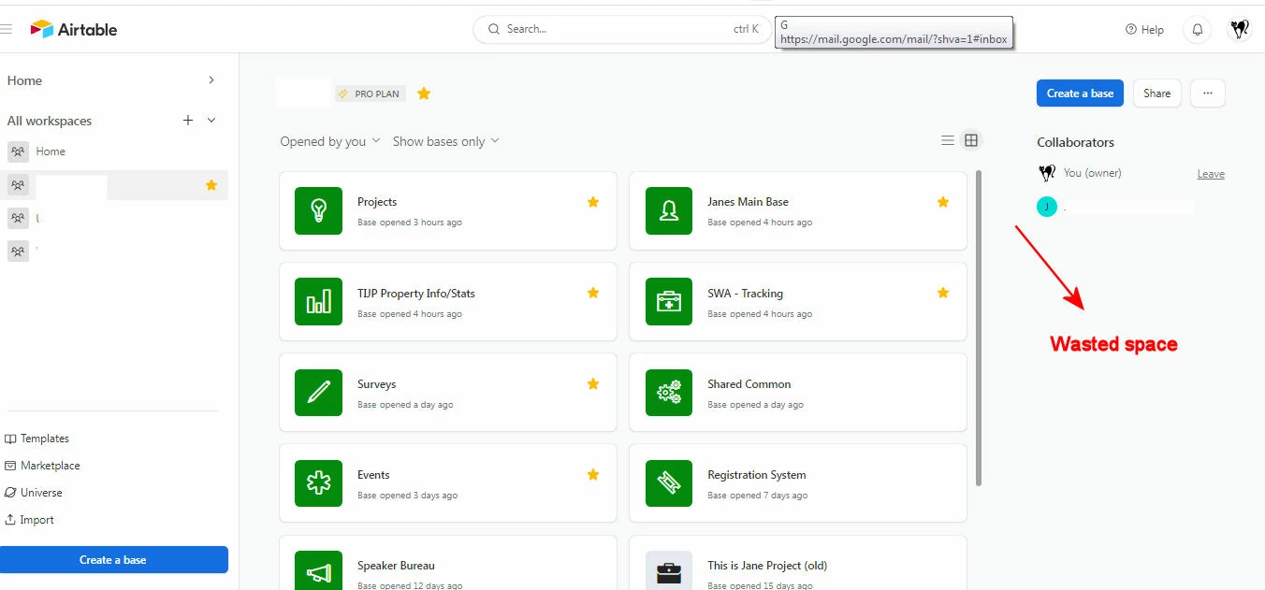Focus the Search field
Image resolution: width=1265 pixels, height=590 pixels.
coord(622,29)
